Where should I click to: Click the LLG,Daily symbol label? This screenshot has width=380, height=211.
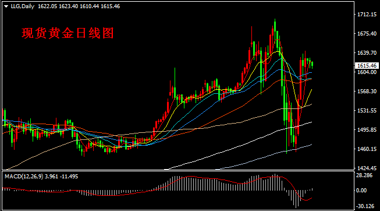(23, 6)
